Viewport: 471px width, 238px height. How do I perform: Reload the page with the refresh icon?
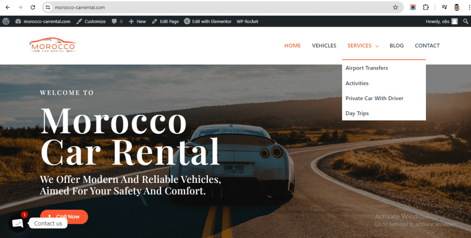33,7
